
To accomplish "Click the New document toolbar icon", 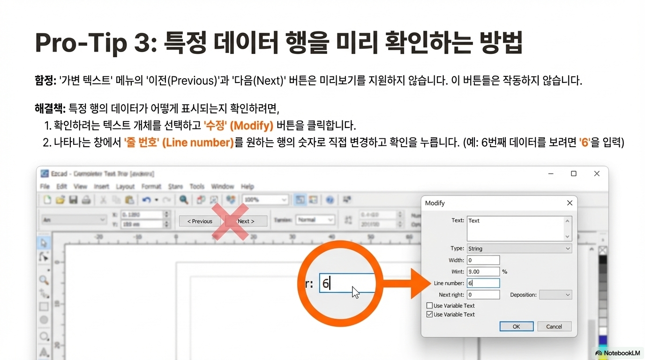I will coord(47,200).
